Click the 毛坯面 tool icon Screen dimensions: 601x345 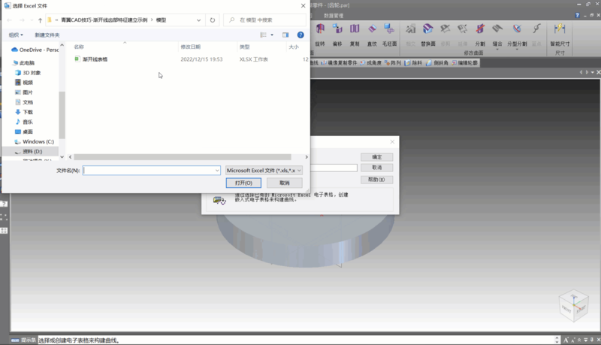point(389,32)
